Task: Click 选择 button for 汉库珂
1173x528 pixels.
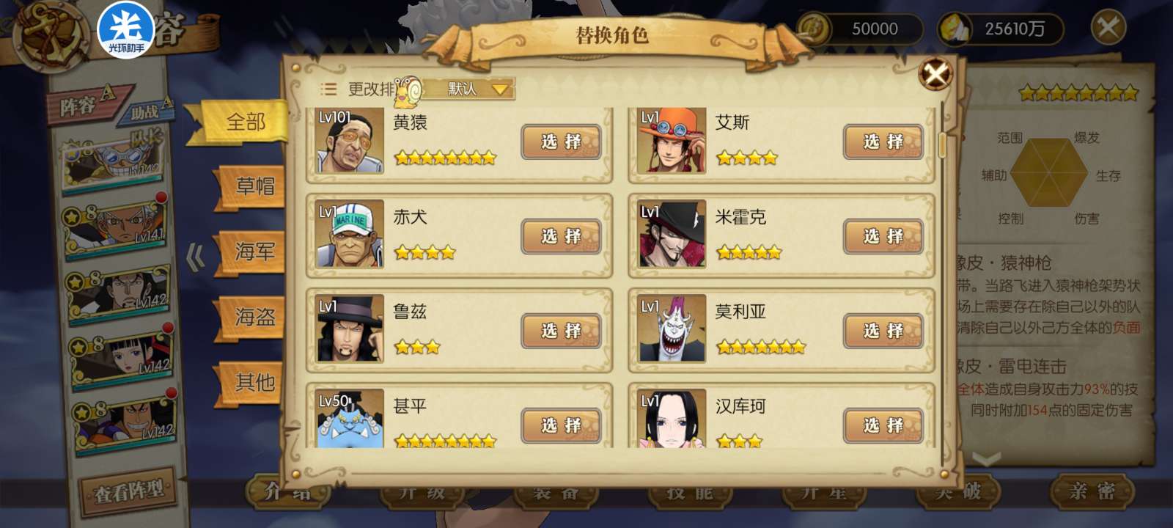Action: coord(883,425)
